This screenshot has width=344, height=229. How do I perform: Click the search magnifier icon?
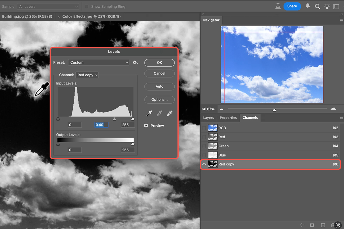(x=317, y=6)
